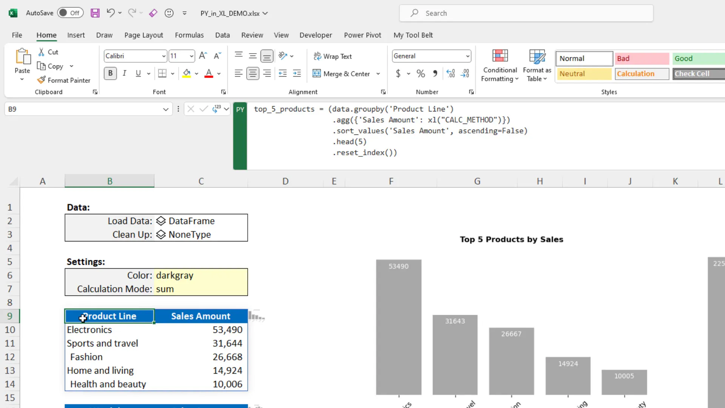Toggle Bold formatting

click(110, 73)
